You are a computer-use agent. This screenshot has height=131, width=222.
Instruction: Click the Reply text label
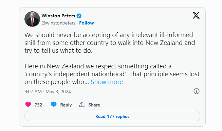66,105
